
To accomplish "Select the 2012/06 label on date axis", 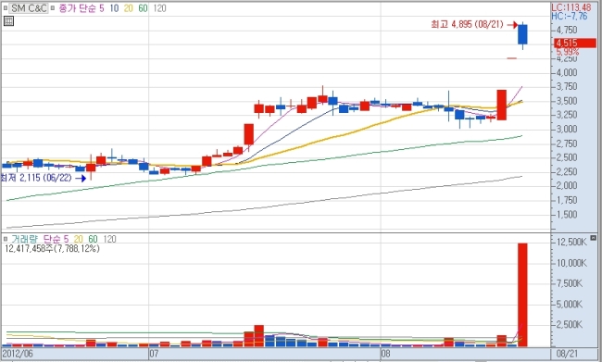I will pyautogui.click(x=18, y=354).
